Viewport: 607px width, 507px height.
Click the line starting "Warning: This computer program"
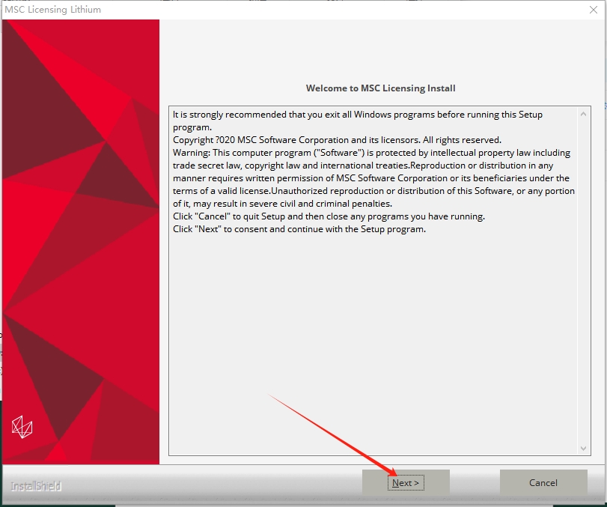click(x=372, y=153)
